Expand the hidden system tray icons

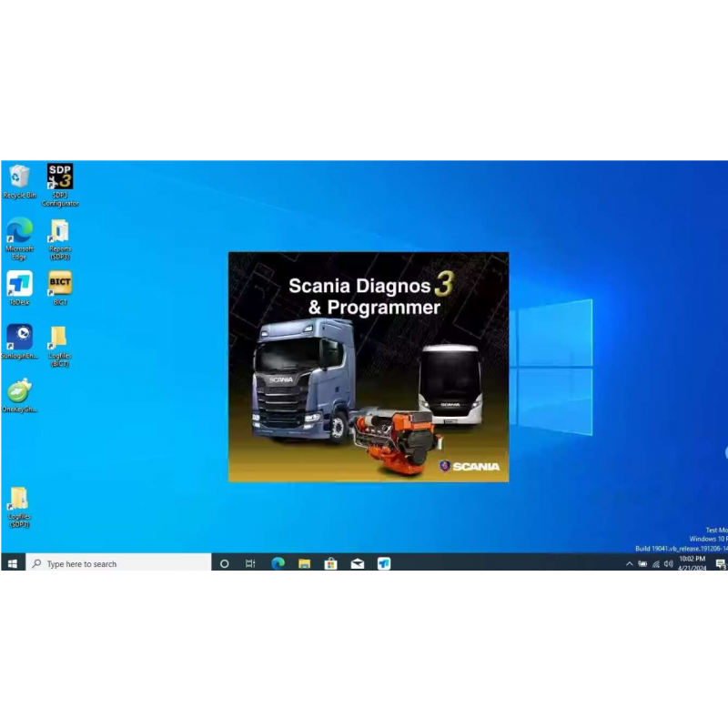coord(629,564)
